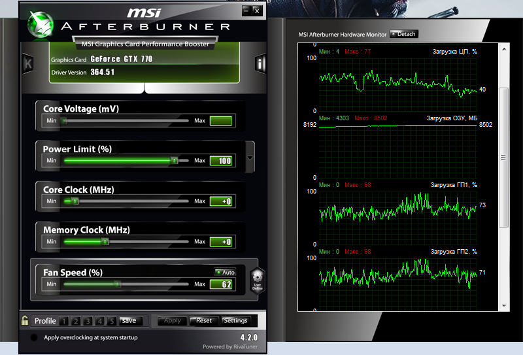The height and width of the screenshot is (355, 523).
Task: Expand the Power Limit dropdown arrow
Action: pyautogui.click(x=250, y=158)
